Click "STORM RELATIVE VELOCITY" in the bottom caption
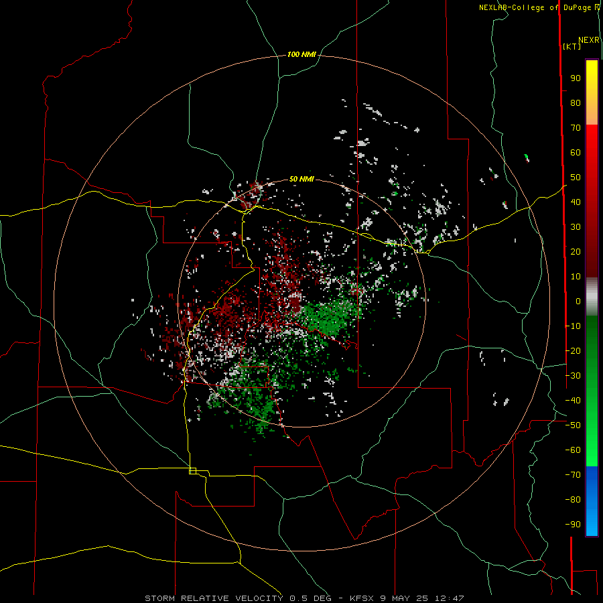This screenshot has height=603, width=603. 214,598
